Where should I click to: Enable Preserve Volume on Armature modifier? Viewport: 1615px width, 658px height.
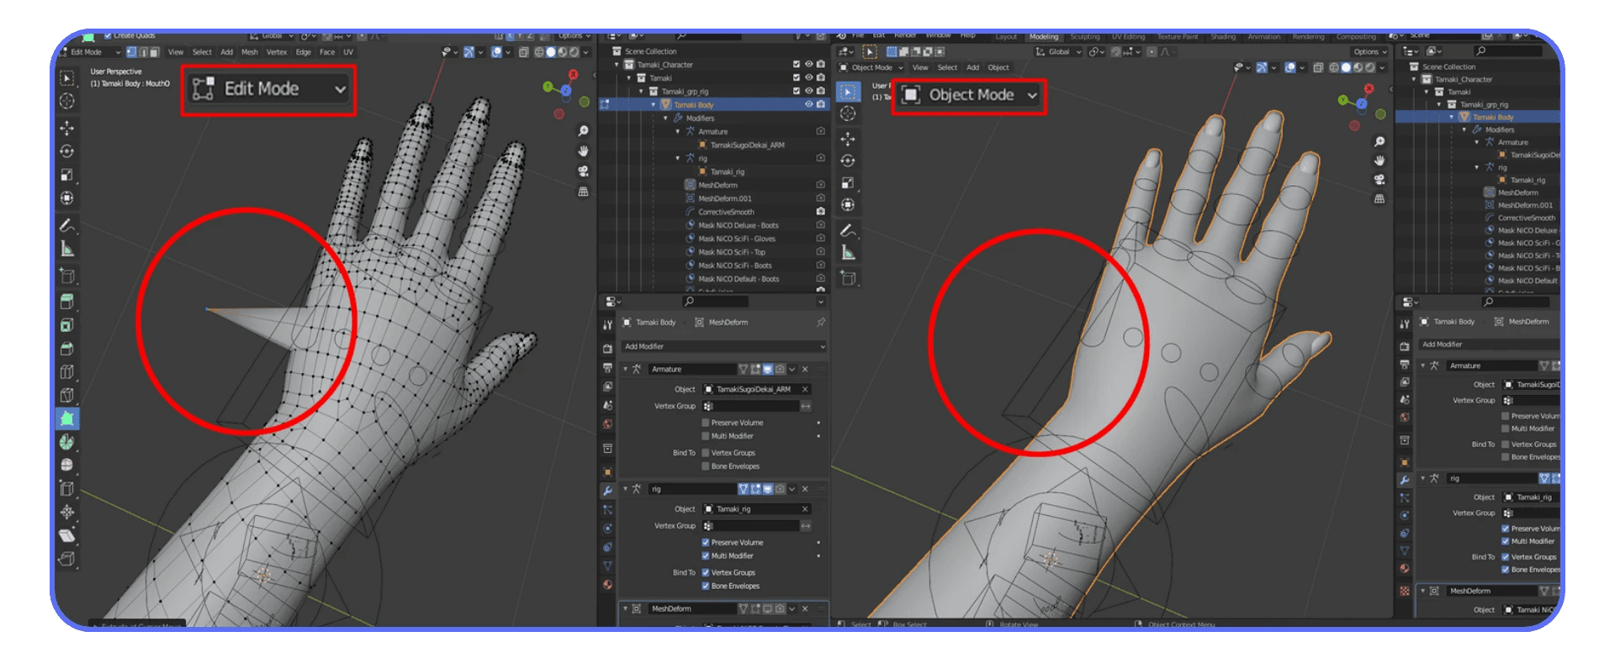[706, 423]
